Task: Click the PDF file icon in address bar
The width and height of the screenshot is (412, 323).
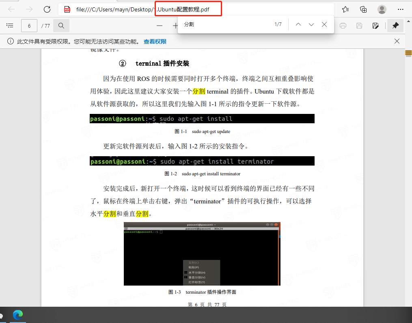Action: coord(67,9)
